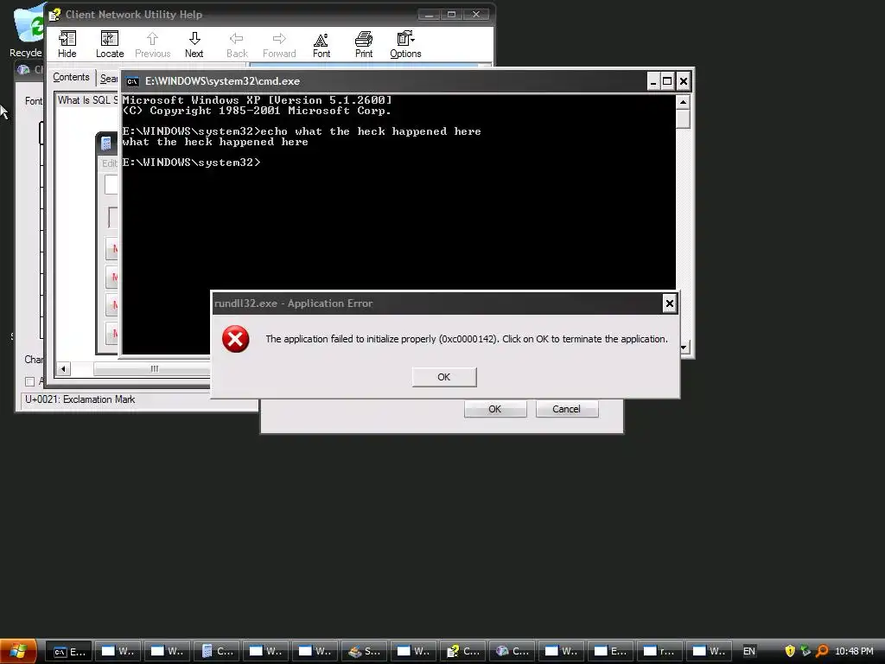Click the Font label in Character Map window
The height and width of the screenshot is (664, 885).
(34, 100)
